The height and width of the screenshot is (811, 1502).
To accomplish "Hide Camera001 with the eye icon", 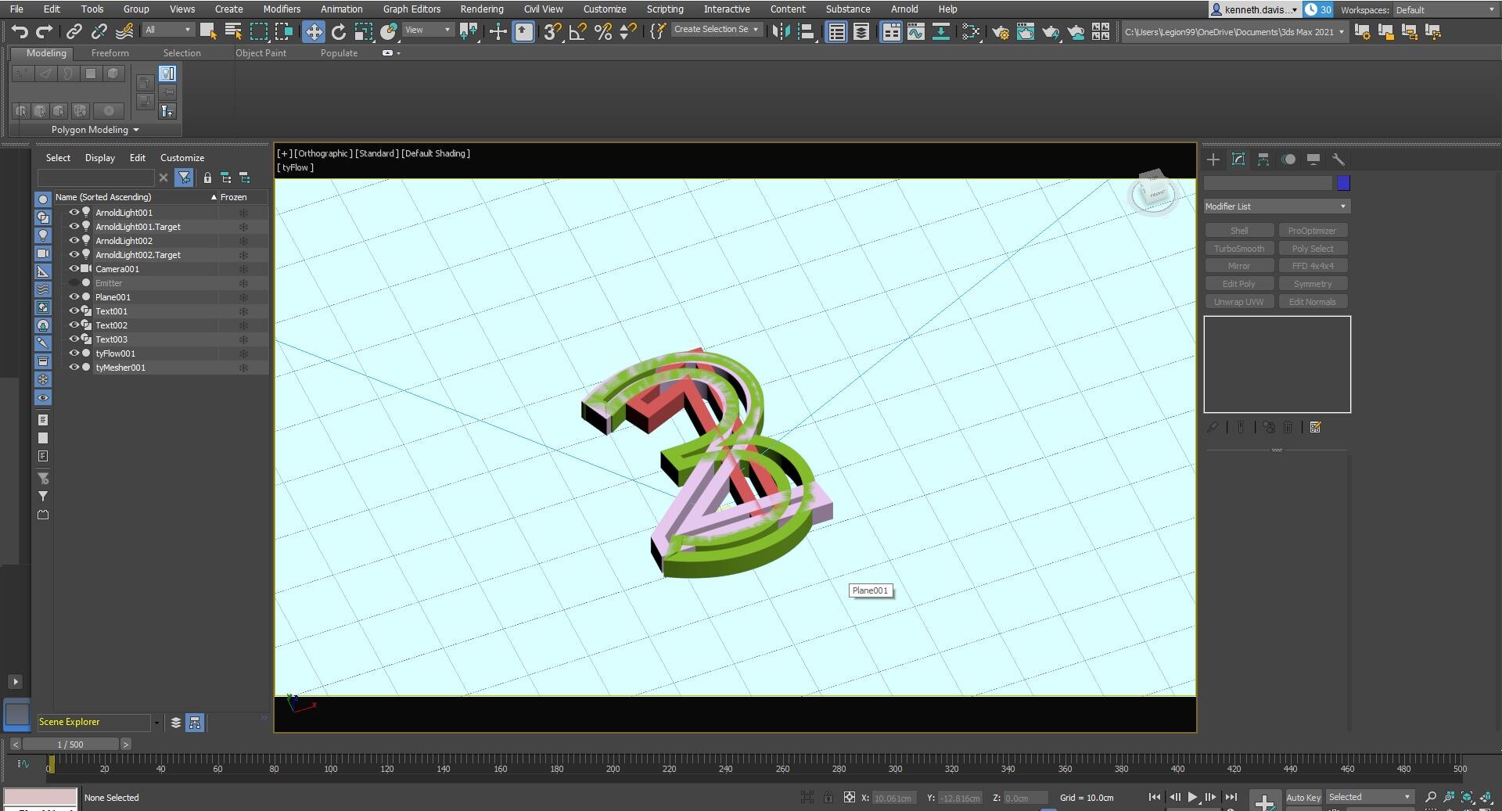I will [x=74, y=269].
